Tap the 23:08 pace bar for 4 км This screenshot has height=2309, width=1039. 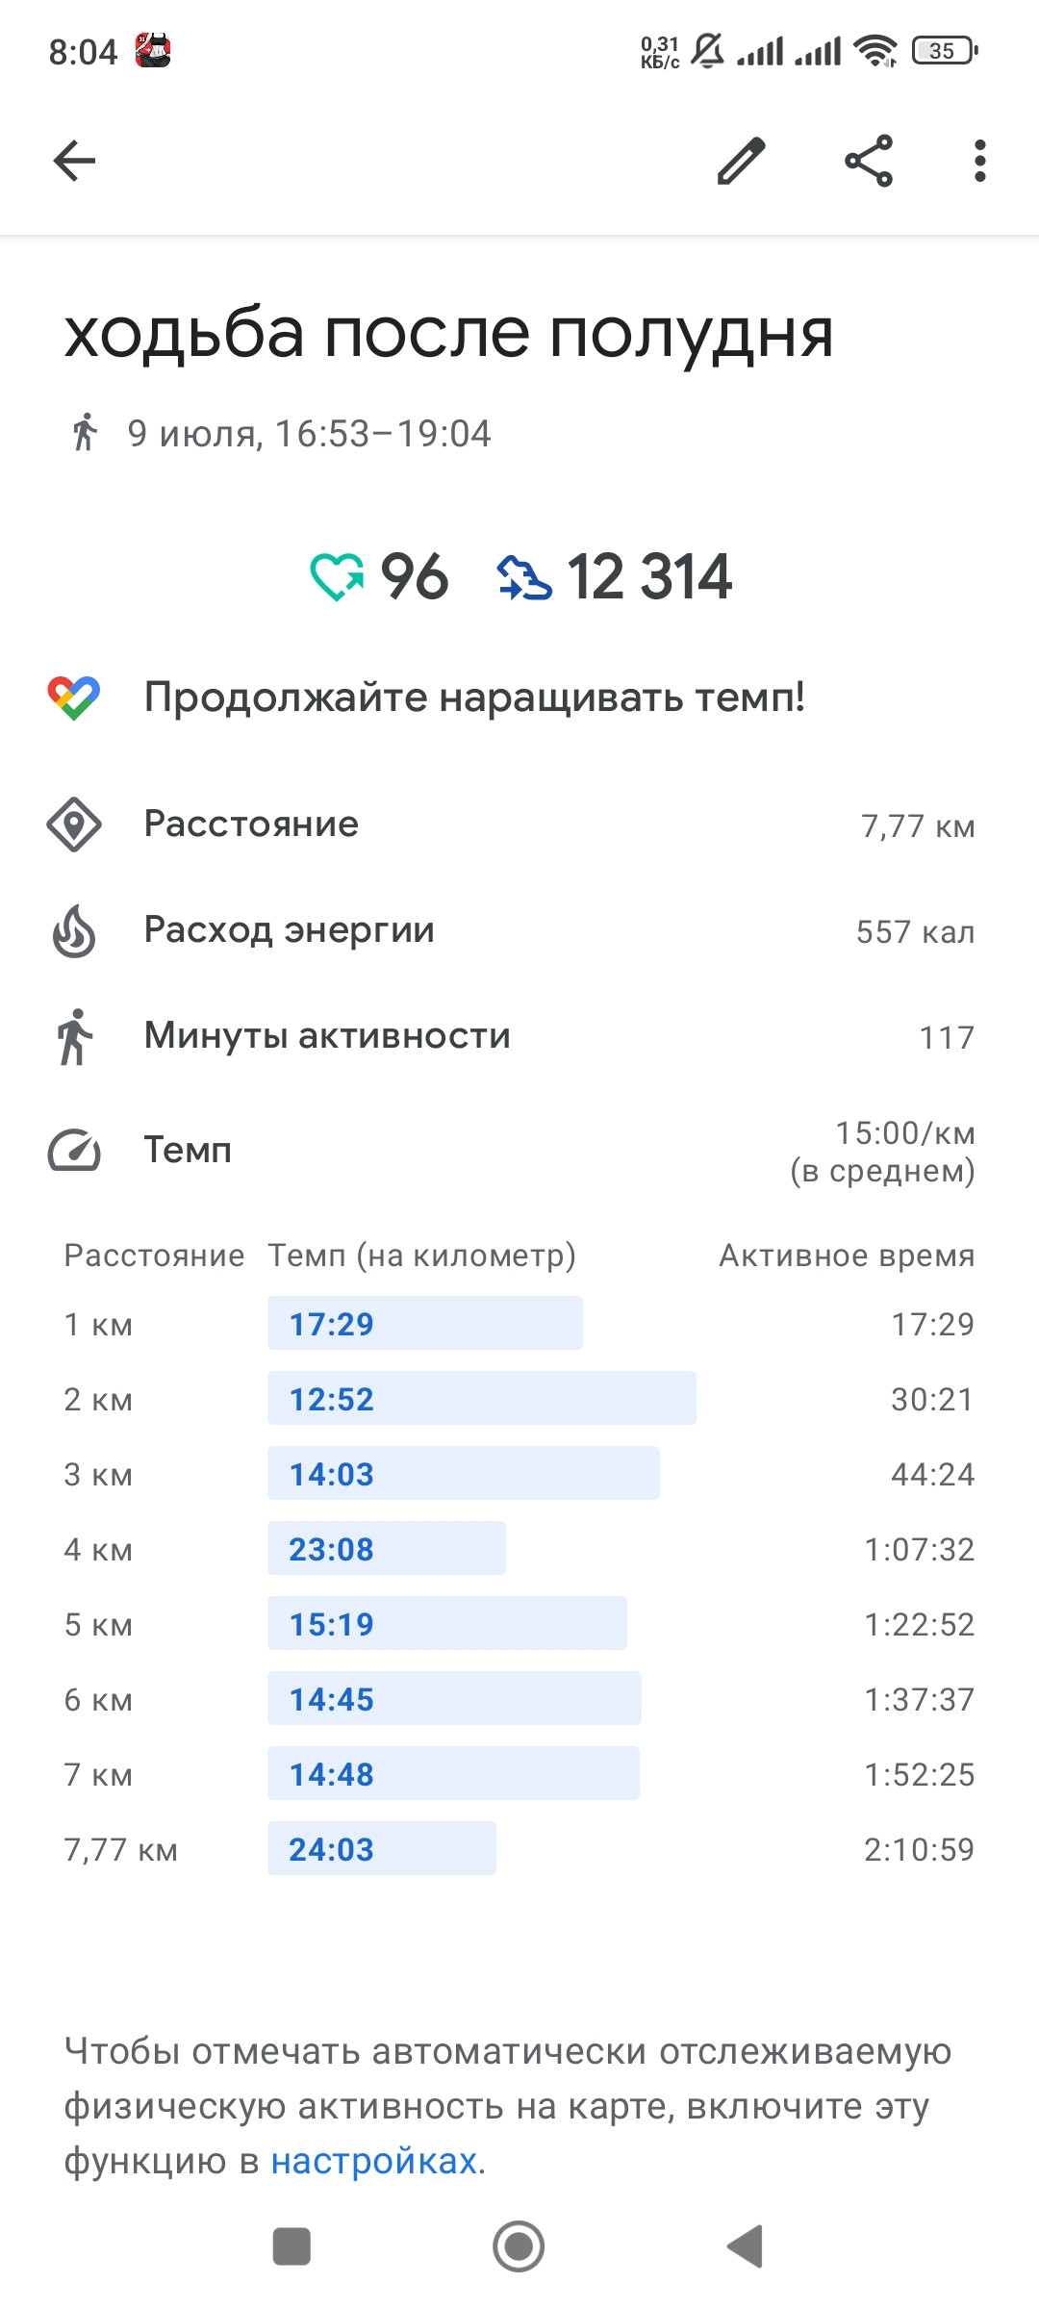pos(387,1548)
